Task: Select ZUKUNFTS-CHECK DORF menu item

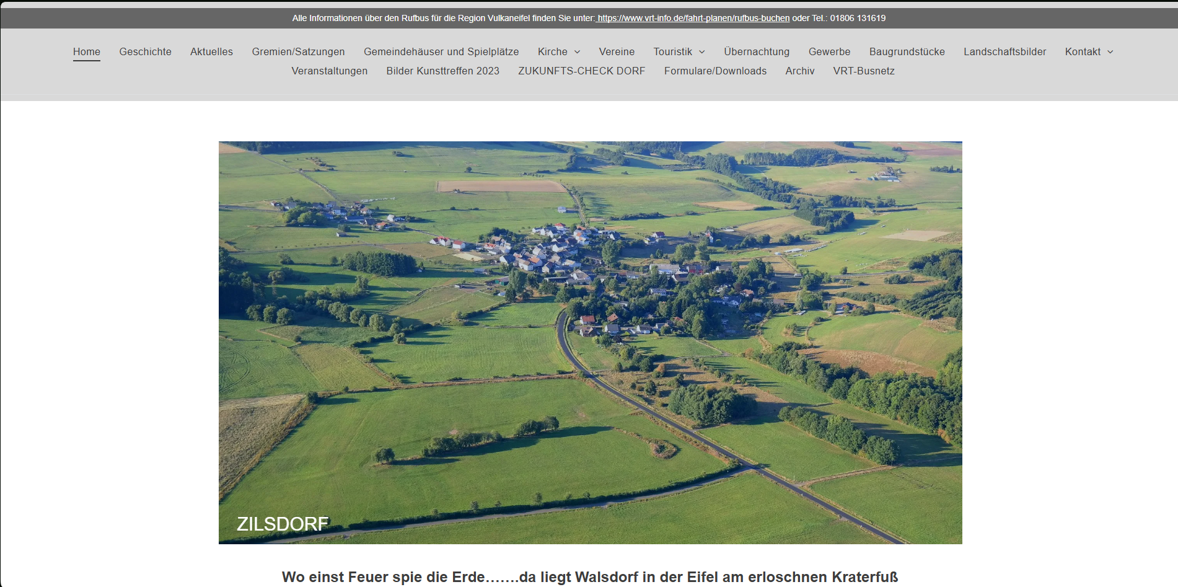Action: pyautogui.click(x=581, y=71)
